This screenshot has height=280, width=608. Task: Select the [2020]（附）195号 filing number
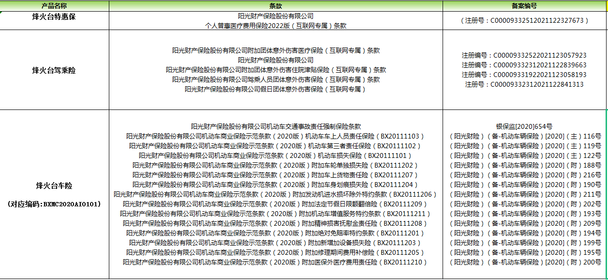pyautogui.click(x=524, y=252)
